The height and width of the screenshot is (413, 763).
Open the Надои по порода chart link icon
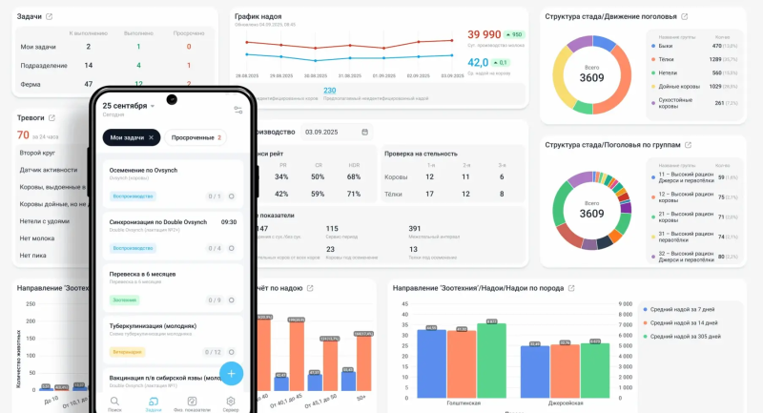[570, 287]
